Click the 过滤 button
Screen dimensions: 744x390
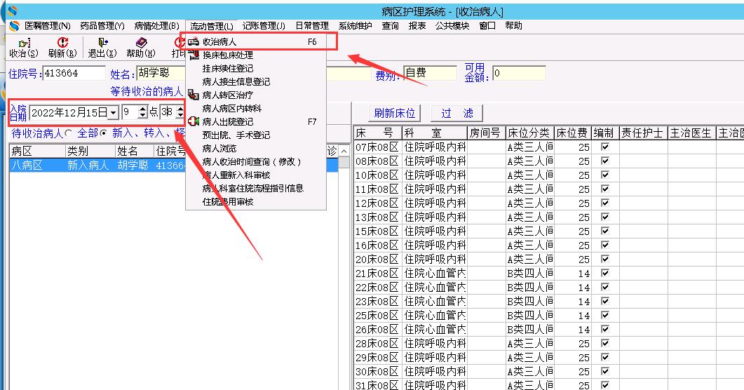[456, 113]
